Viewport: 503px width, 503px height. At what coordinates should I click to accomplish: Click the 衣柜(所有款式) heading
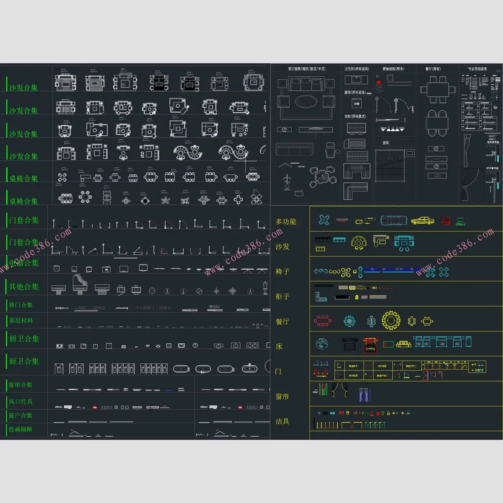pos(355,116)
